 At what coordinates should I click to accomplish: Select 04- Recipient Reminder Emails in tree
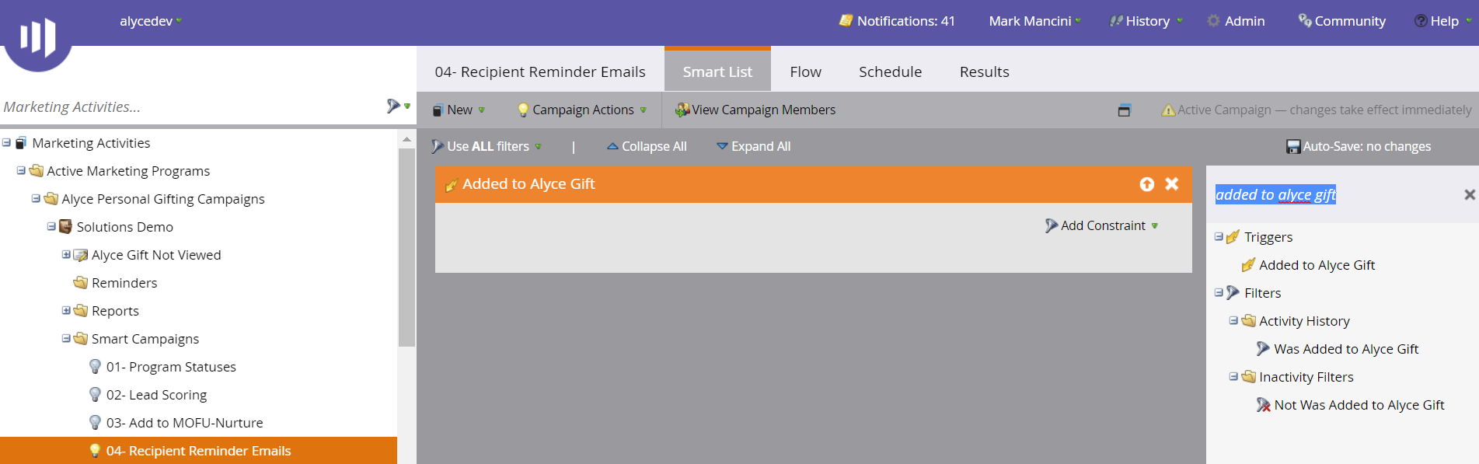(198, 451)
